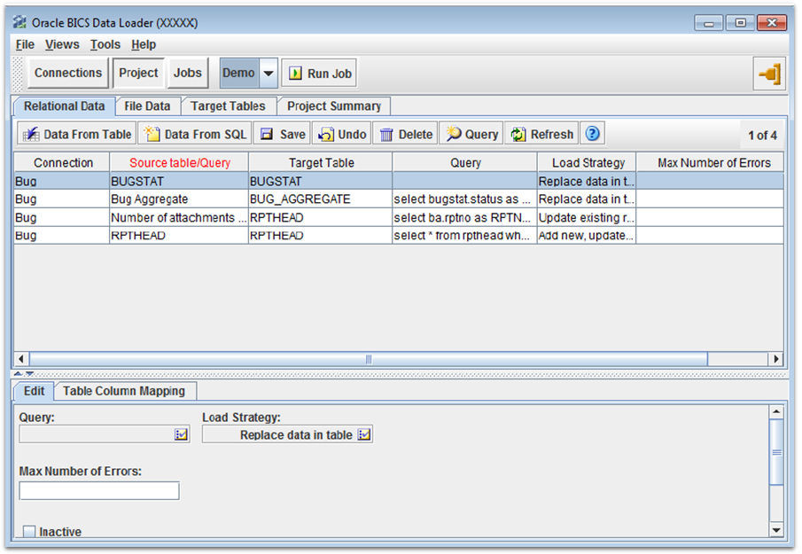
Task: Click the RPTHEAD source table cell in last row
Action: pos(179,235)
